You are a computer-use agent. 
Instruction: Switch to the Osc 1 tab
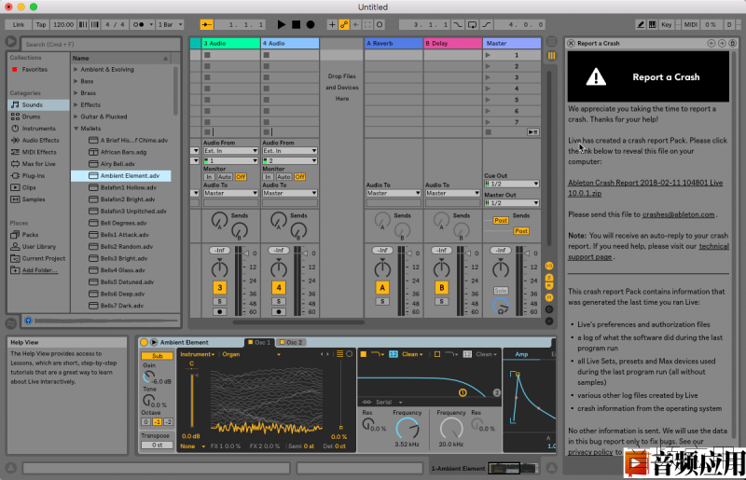[x=259, y=342]
